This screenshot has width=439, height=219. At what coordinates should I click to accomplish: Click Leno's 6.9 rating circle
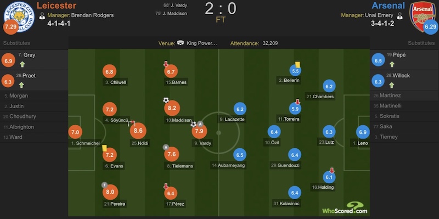pyautogui.click(x=363, y=132)
